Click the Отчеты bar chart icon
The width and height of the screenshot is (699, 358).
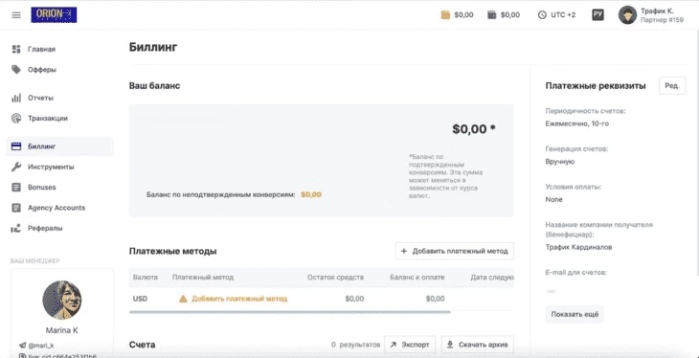(x=16, y=98)
